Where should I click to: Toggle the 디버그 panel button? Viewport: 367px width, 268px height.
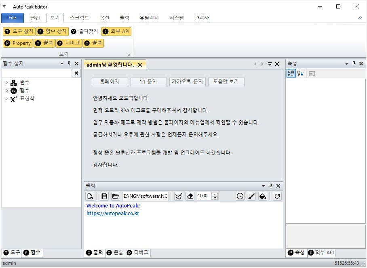click(x=69, y=43)
